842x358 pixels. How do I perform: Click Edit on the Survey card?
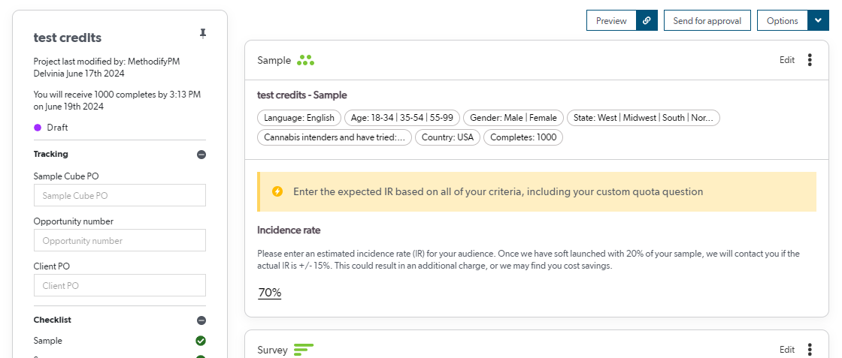(x=786, y=349)
